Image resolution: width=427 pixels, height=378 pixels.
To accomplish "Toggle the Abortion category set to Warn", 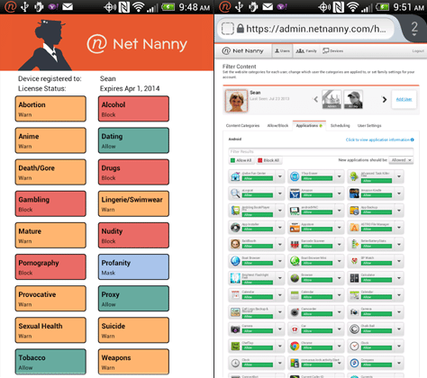I will [50, 109].
